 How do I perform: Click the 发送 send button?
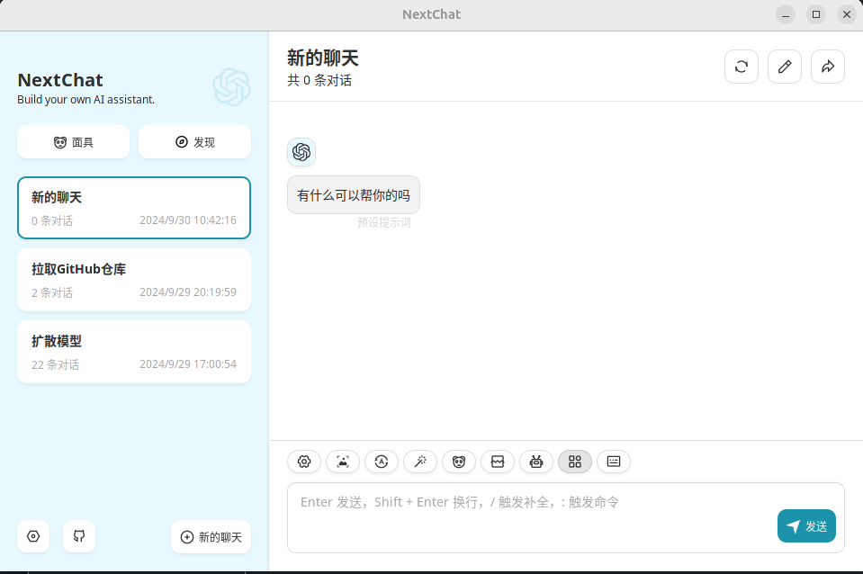point(807,526)
